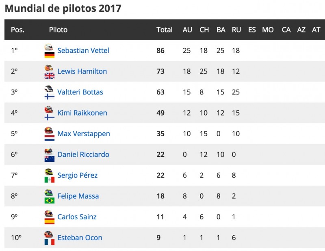
Task: Click the French flag beside Ocon
Action: (x=50, y=242)
